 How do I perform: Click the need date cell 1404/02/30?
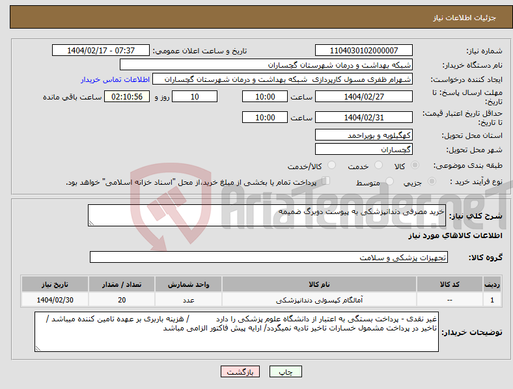point(55,300)
